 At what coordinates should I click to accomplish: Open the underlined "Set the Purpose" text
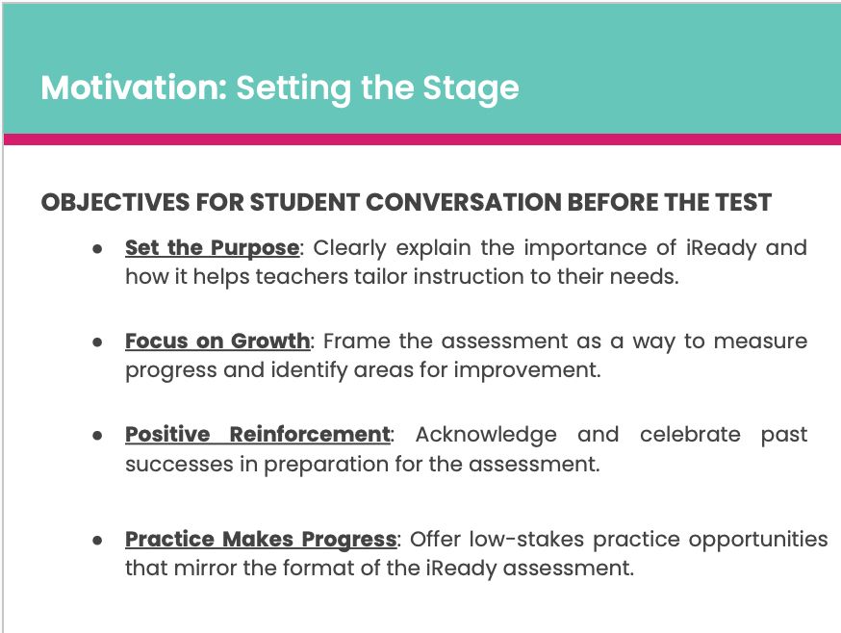212,248
